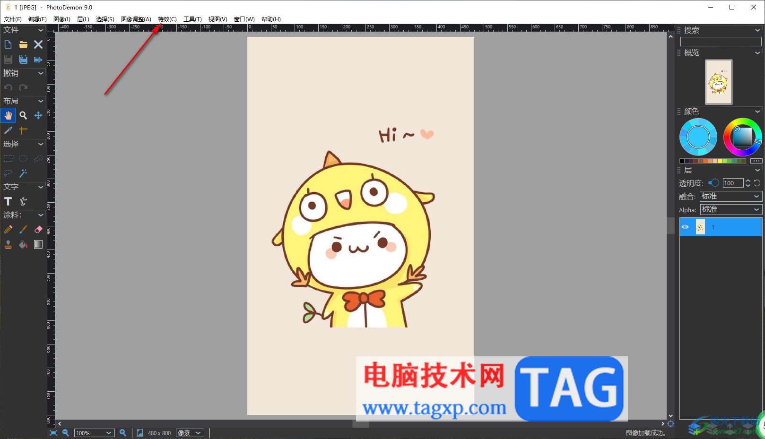Select the Eraser tool
Screen dimensions: 765x439
38,229
